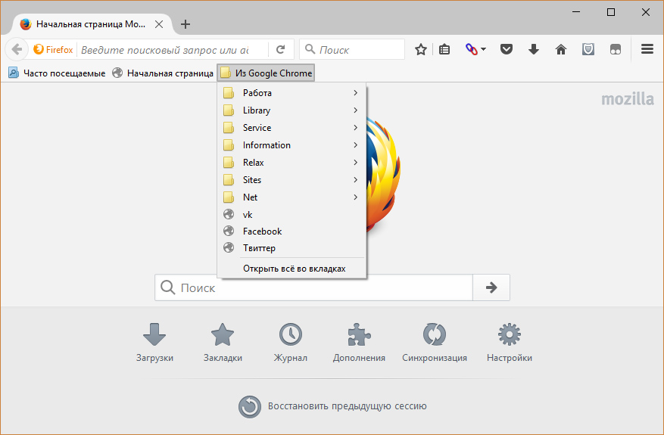Screen dimensions: 664x435
Task: Submit search with the arrow button
Action: click(x=491, y=287)
